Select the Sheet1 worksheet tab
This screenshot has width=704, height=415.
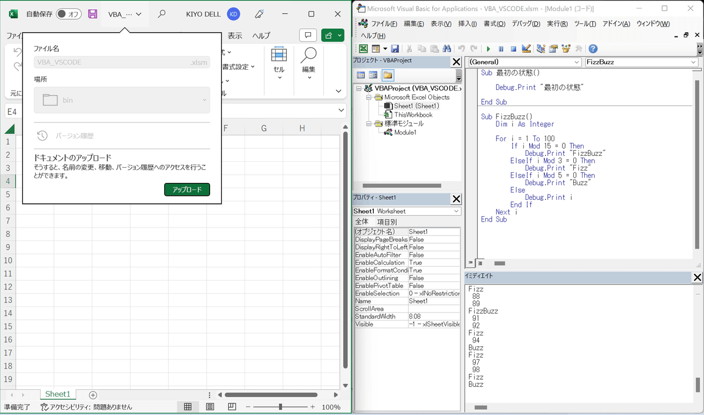click(x=57, y=394)
